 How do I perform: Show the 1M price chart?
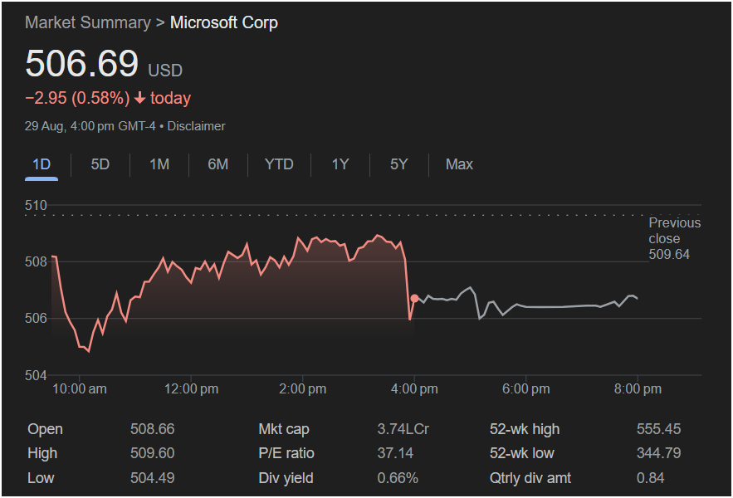[159, 164]
